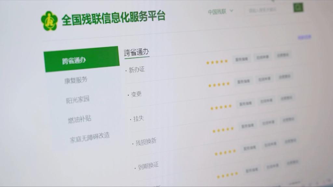Open the 新办证 service item
Viewport: 333px width, 187px height.
[137, 70]
